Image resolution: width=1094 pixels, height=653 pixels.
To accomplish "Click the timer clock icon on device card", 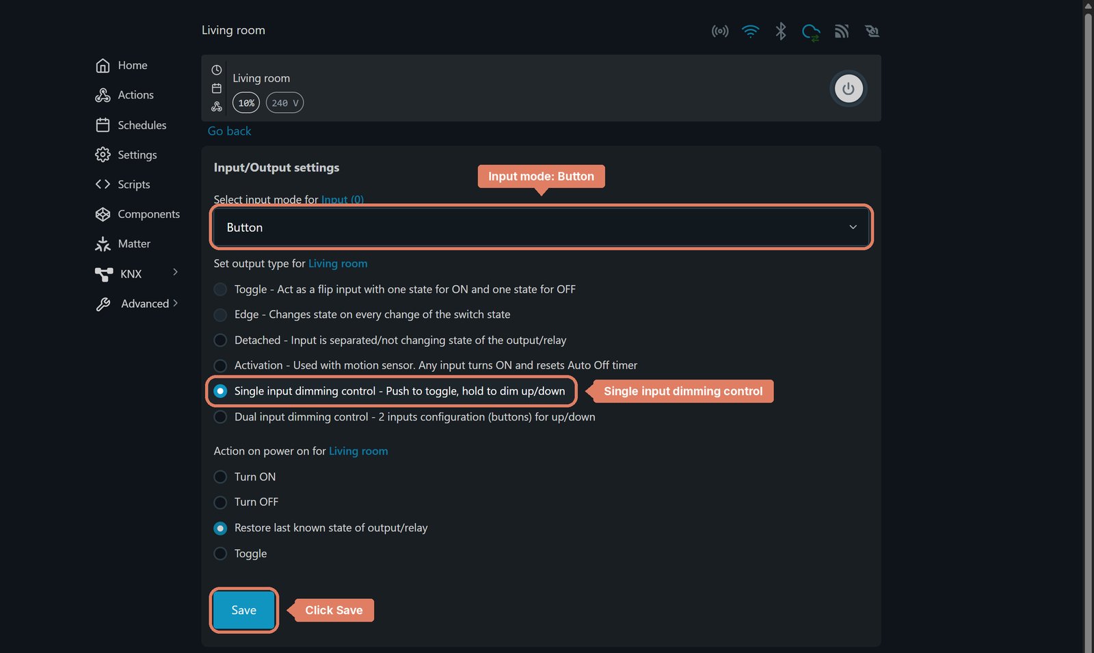I will click(x=217, y=70).
